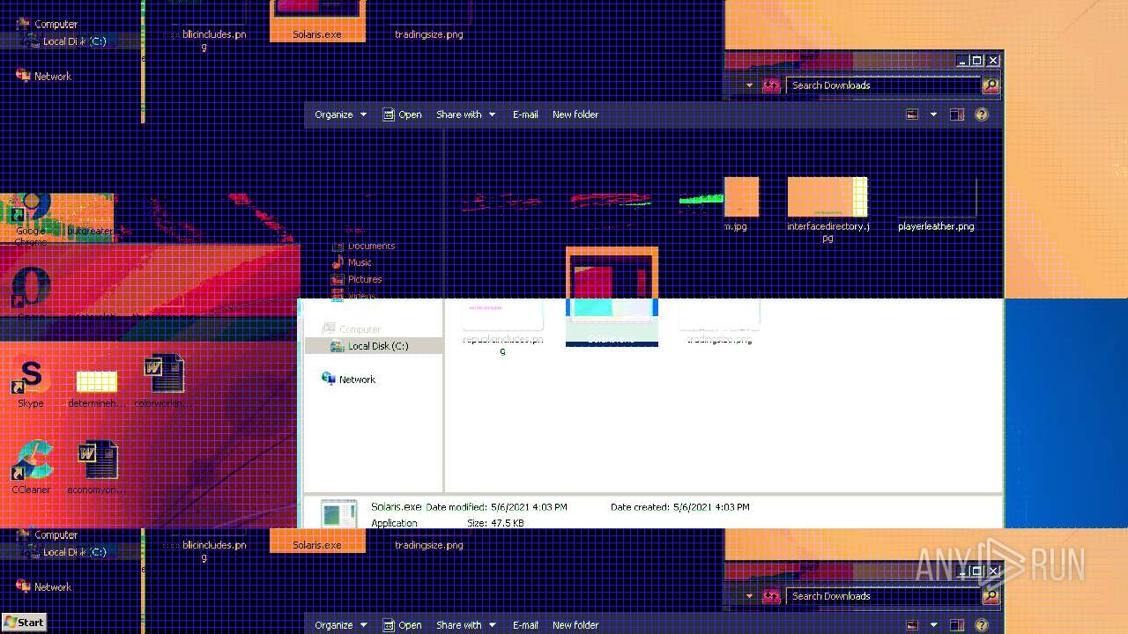Click Date modified: 5/6/2021 4:03 PM text
The height and width of the screenshot is (634, 1128).
click(x=496, y=507)
